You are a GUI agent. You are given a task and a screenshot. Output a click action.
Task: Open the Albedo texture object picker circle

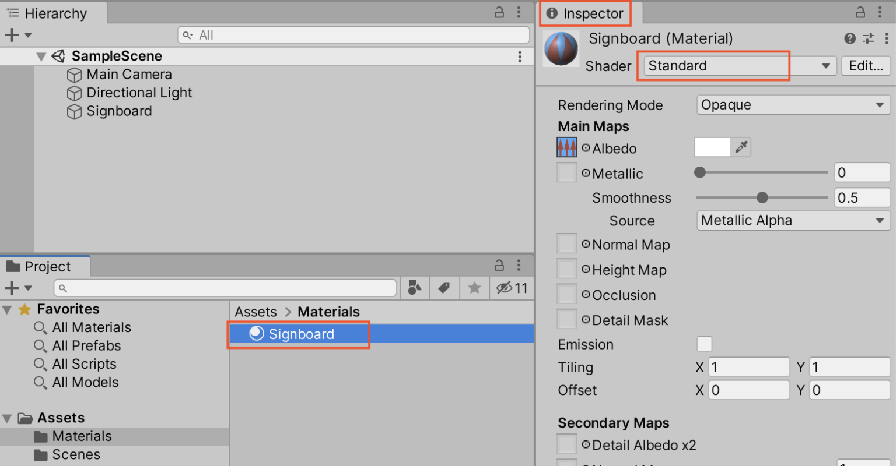click(x=586, y=148)
